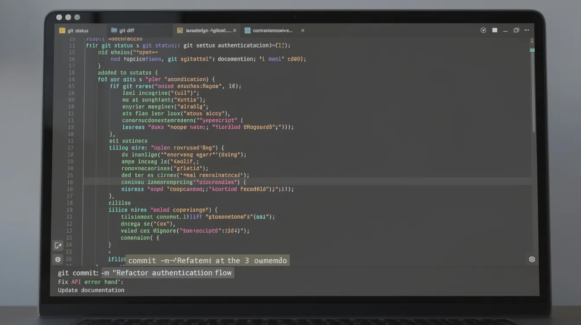Close the iaradeńgn Agitcad tab
581x325 pixels.
[235, 31]
